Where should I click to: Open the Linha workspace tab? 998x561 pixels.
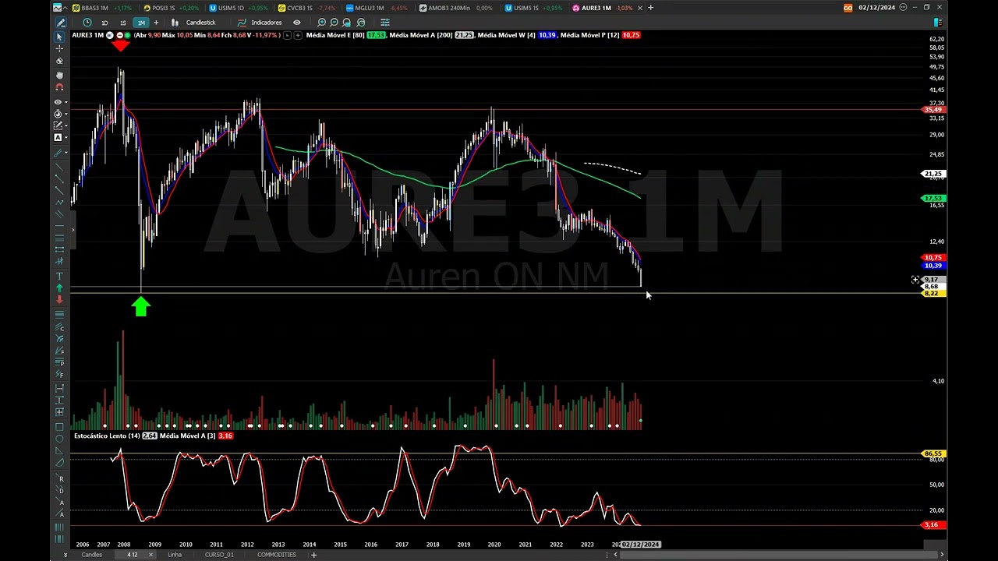point(175,555)
